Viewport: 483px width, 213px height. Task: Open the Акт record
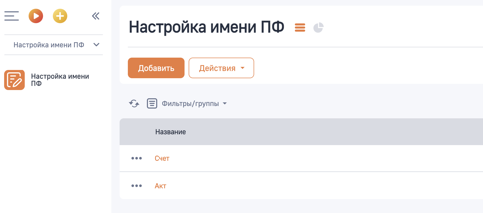(160, 186)
